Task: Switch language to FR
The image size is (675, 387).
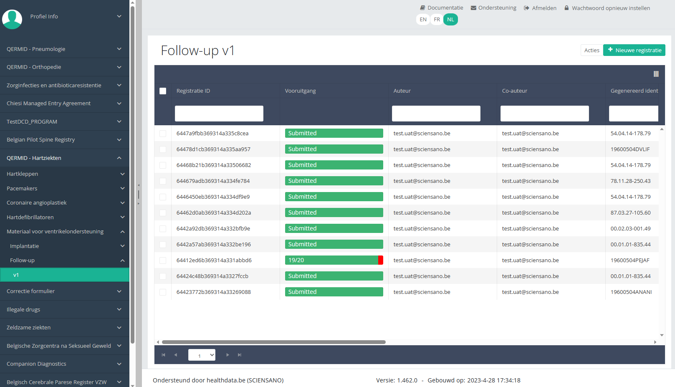Action: [x=437, y=20]
